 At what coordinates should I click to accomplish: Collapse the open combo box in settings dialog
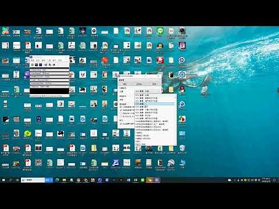pyautogui.click(x=148, y=91)
